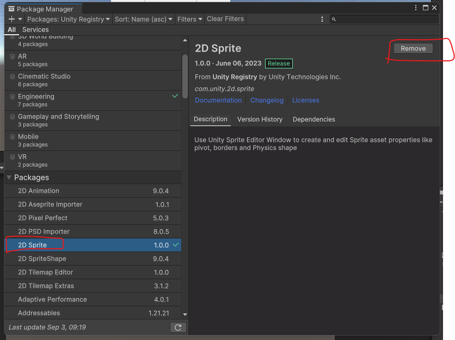This screenshot has width=455, height=340.
Task: Click the plus add package icon
Action: [x=11, y=19]
